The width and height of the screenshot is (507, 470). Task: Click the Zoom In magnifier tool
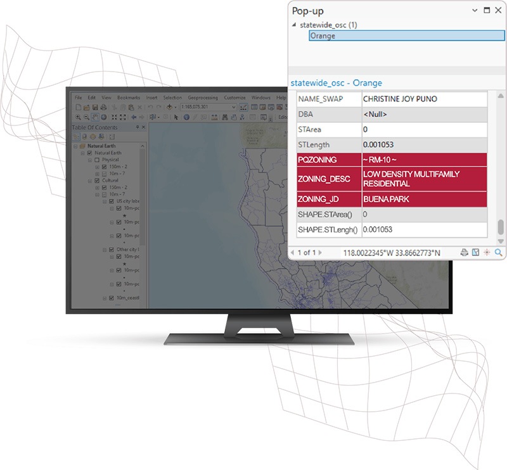tap(78, 117)
